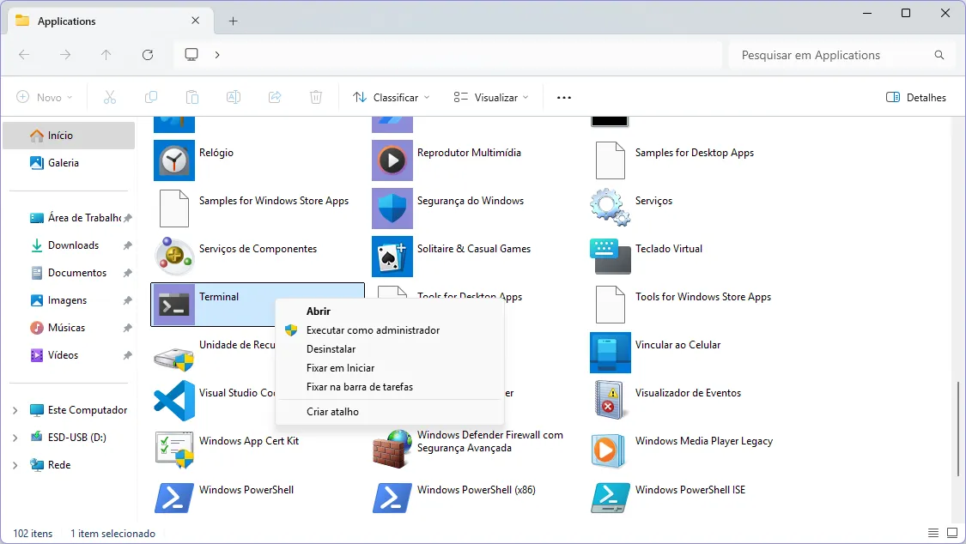The height and width of the screenshot is (544, 966).
Task: Click the Delete trash toolbar icon
Action: [316, 97]
